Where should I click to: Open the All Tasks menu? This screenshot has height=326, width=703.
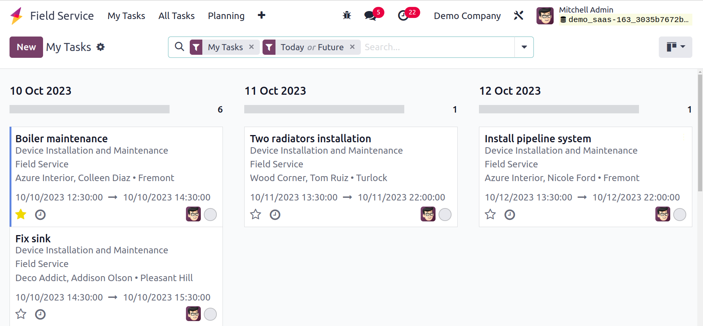176,16
